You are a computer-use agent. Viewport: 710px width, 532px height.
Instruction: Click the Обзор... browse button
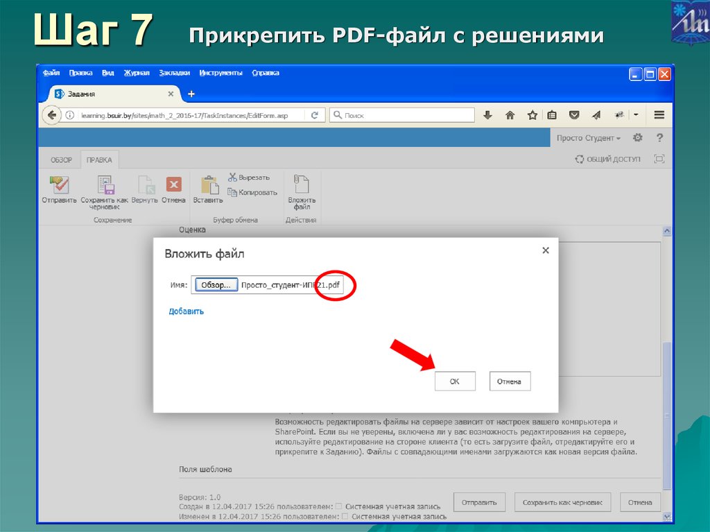pyautogui.click(x=216, y=284)
